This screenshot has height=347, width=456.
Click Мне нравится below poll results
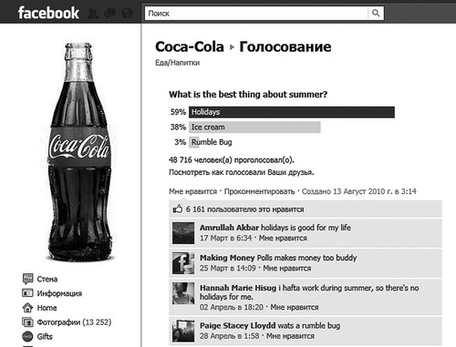click(192, 191)
